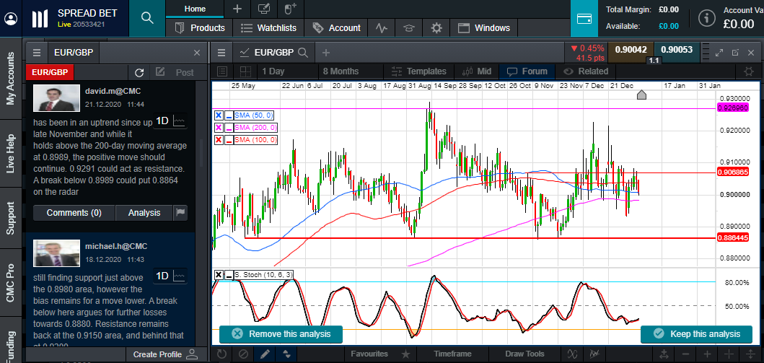Close the S. Stoch (10, 6, 3) study
Image resolution: width=764 pixels, height=363 pixels.
[x=219, y=275]
